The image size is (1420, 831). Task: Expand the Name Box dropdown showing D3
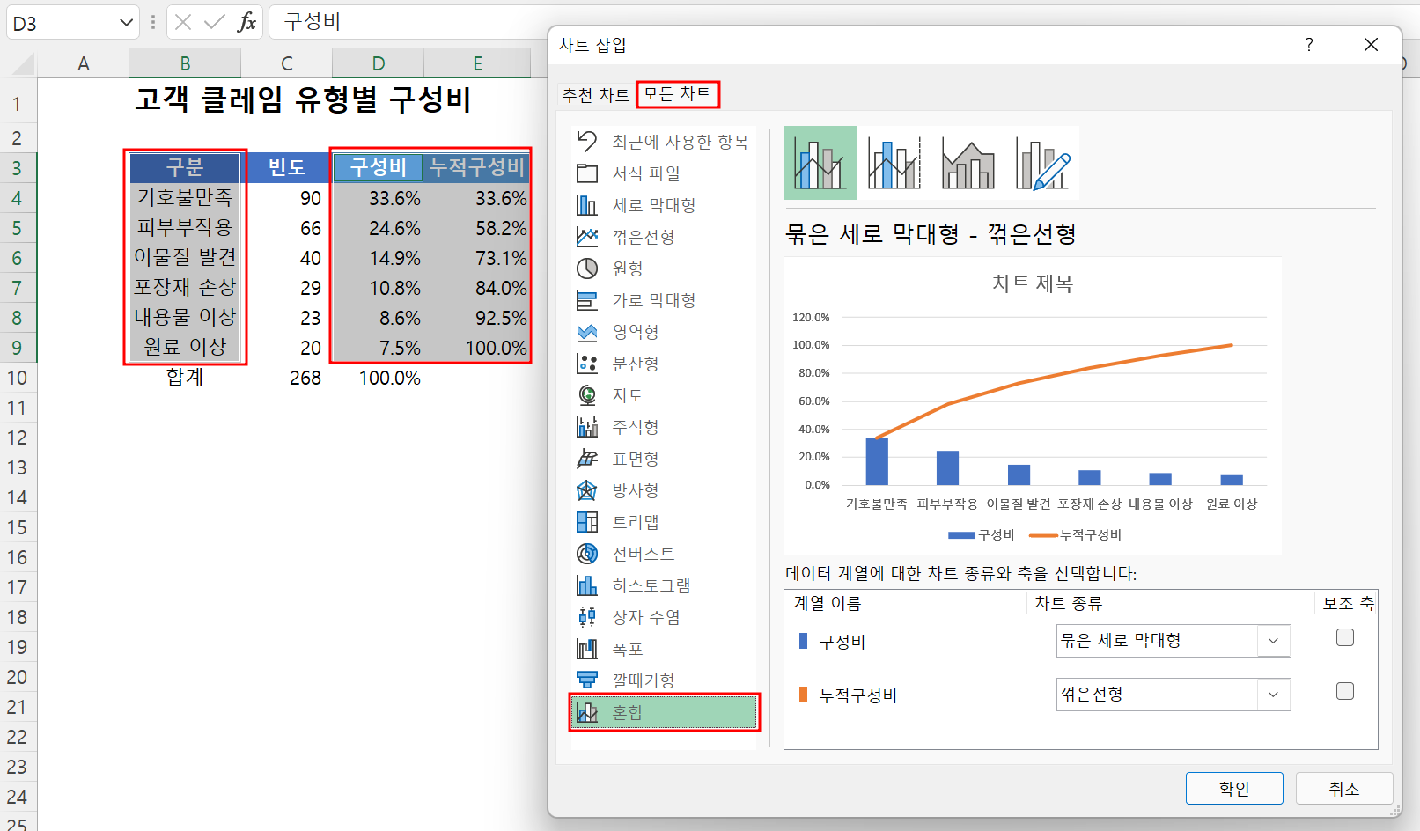point(126,22)
